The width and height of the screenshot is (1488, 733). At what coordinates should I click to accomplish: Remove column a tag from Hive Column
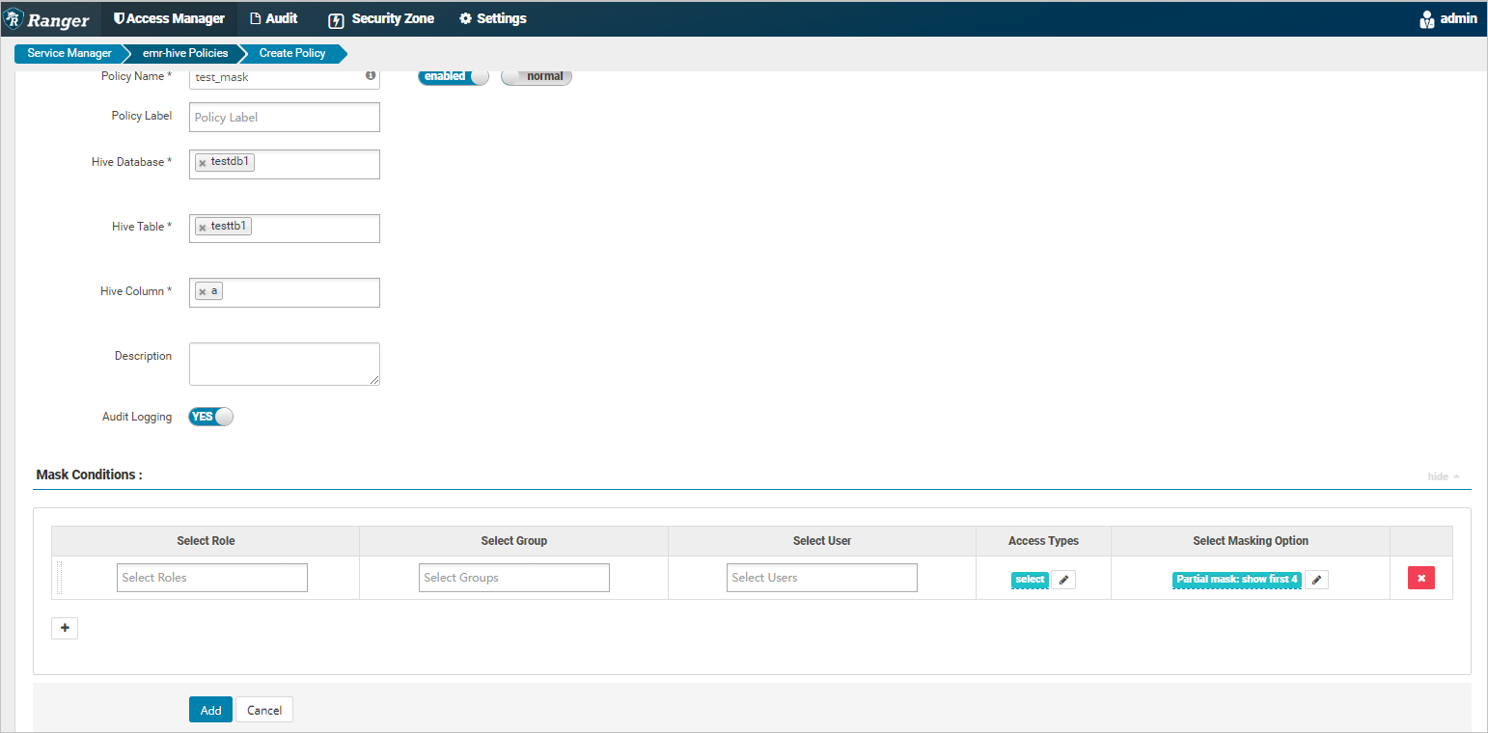pos(203,291)
